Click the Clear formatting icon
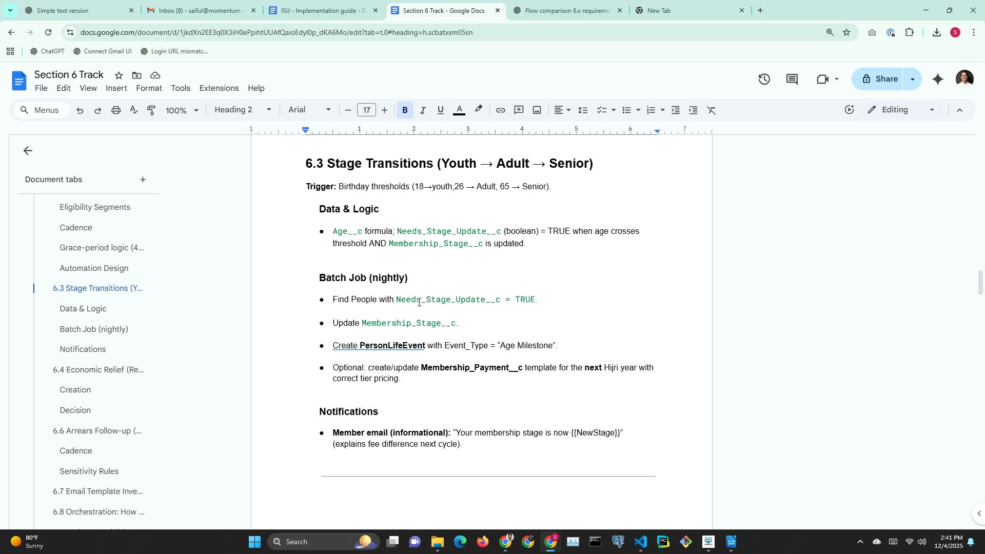This screenshot has height=554, width=985. pyautogui.click(x=711, y=110)
